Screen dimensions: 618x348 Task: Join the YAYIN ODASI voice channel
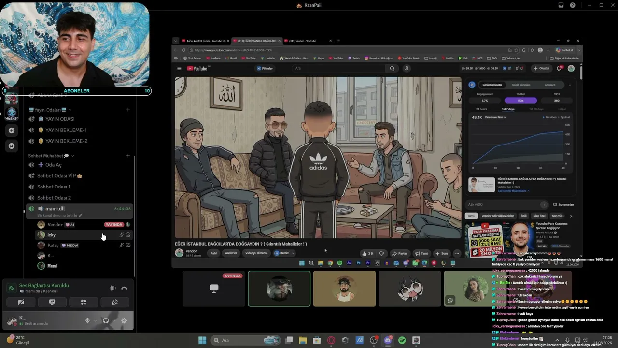coord(80,119)
